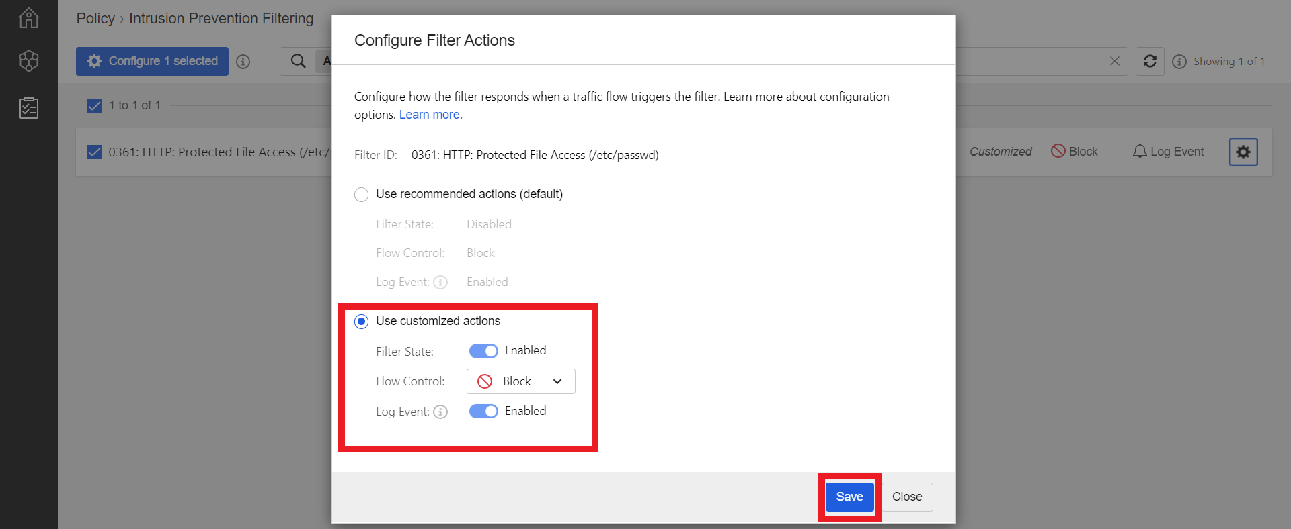Screen dimensions: 1291x529
Task: Click the Log Event bell icon in row
Action: pos(1140,152)
